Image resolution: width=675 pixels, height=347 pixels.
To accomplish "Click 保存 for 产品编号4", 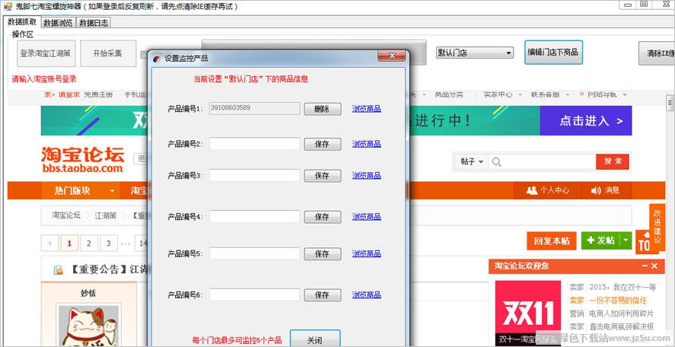I will (x=323, y=217).
